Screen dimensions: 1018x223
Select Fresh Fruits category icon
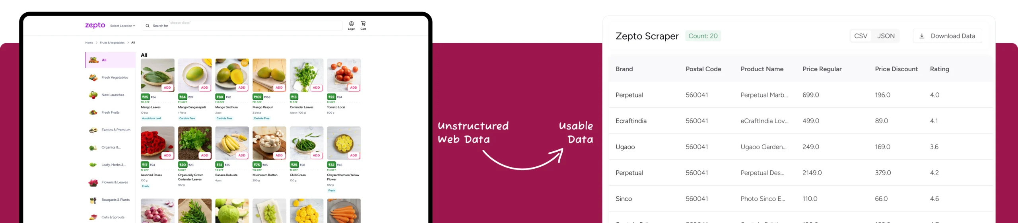(93, 112)
